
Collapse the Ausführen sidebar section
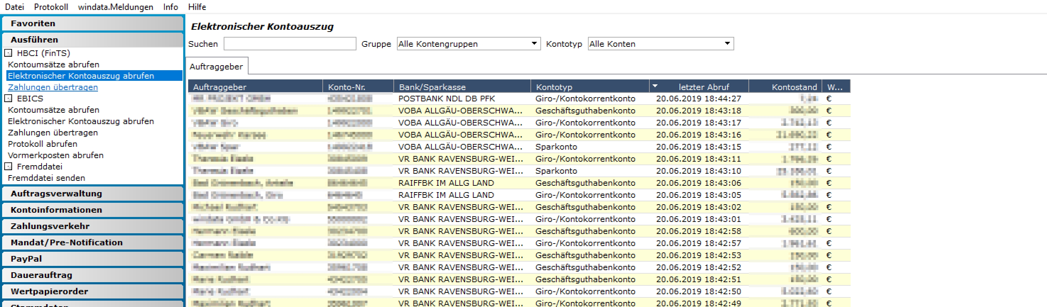pos(93,40)
